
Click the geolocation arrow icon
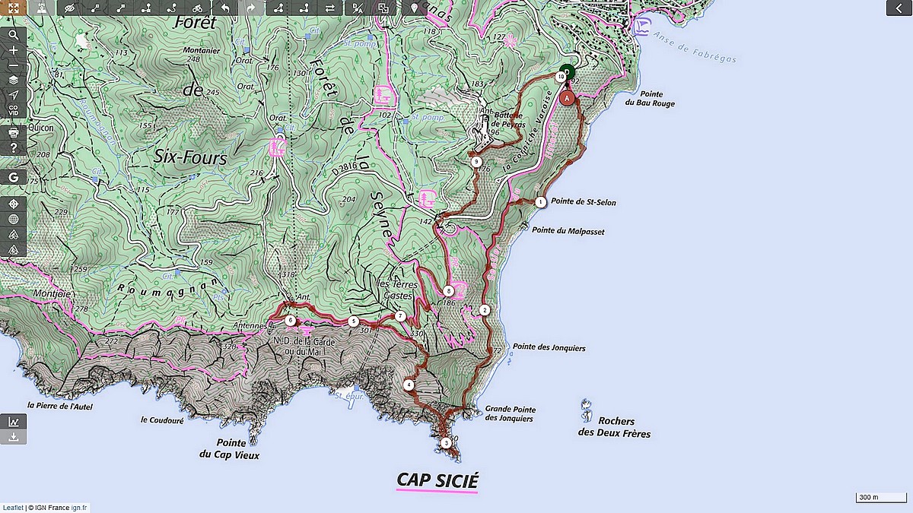pyautogui.click(x=13, y=95)
